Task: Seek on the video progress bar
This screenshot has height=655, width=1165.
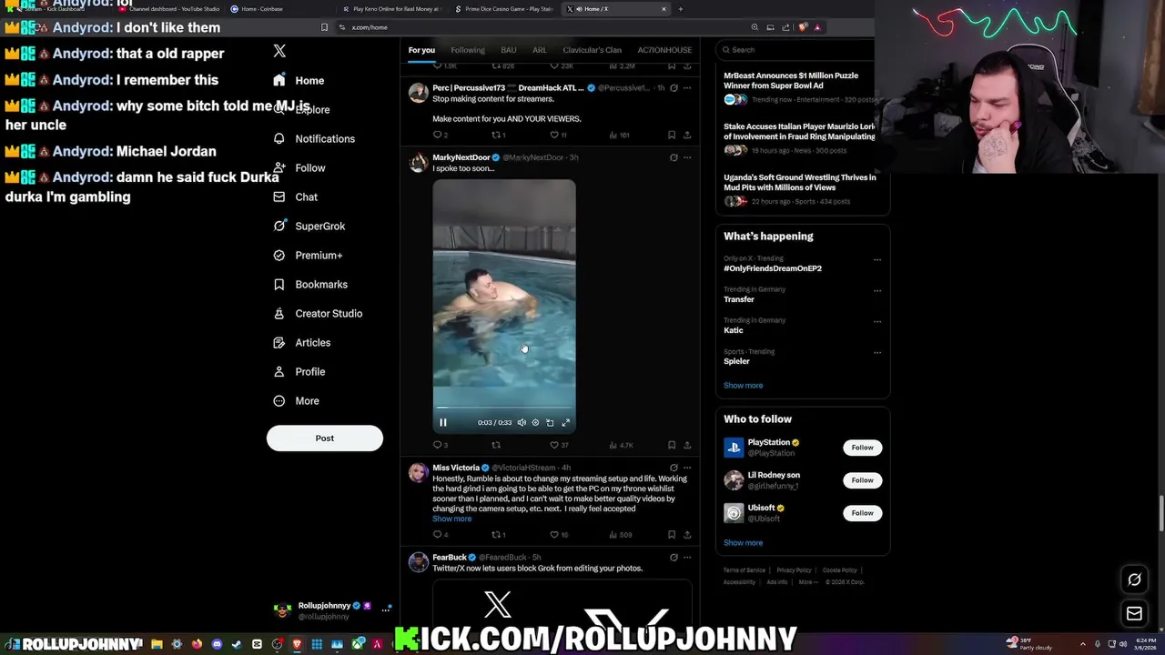Action: pos(504,408)
